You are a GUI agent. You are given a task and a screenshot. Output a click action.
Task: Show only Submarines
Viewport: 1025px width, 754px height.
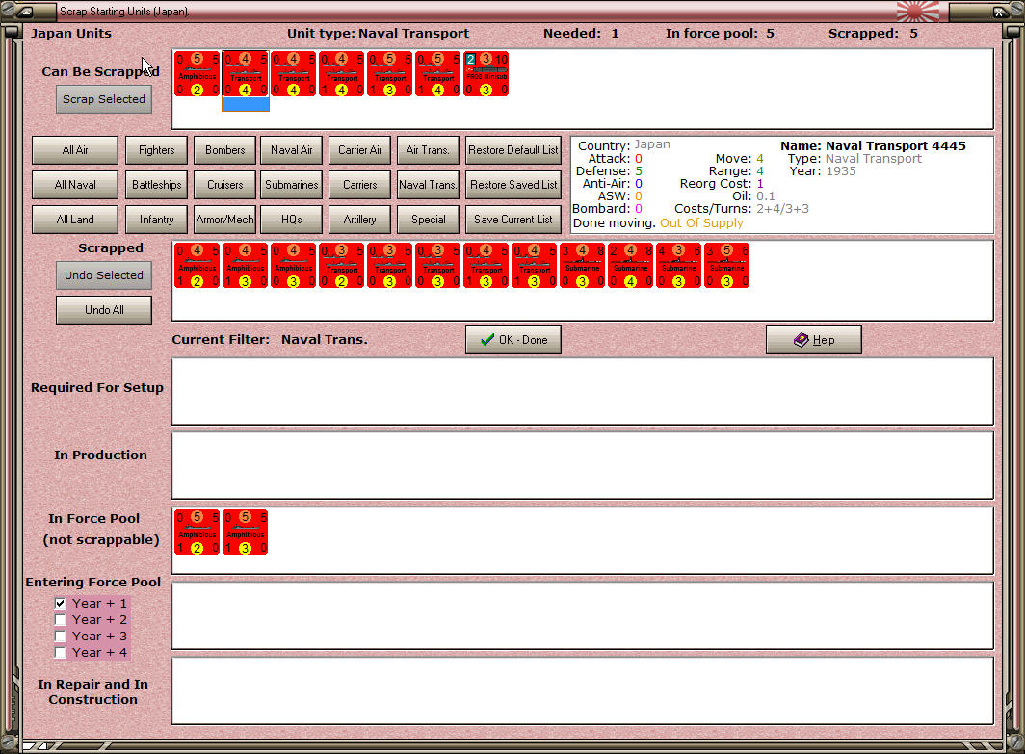click(292, 185)
